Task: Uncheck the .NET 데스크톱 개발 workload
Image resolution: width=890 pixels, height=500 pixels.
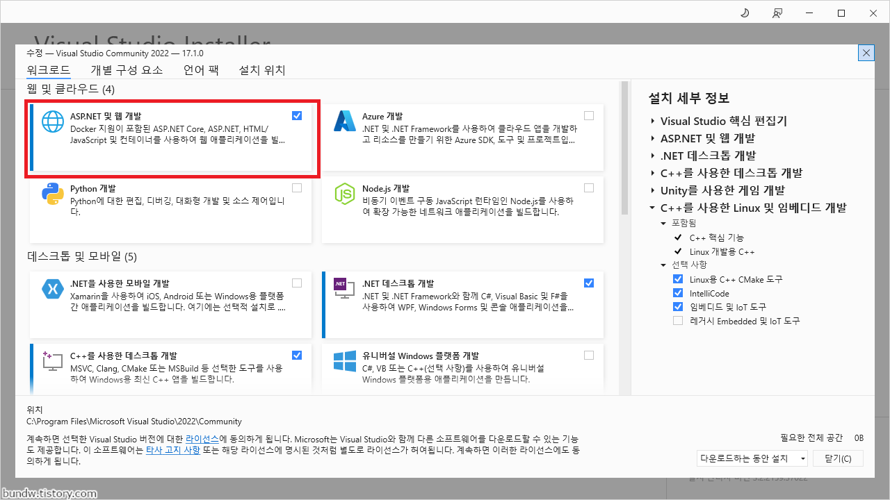Action: click(x=589, y=283)
